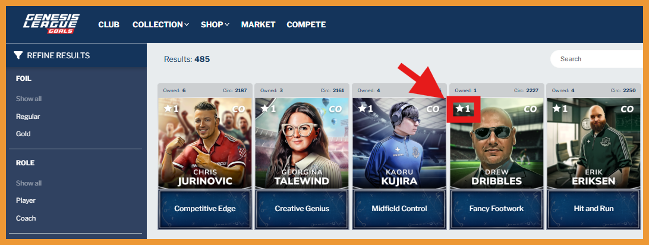The width and height of the screenshot is (649, 245).
Task: Filter by Coach role
Action: (26, 218)
